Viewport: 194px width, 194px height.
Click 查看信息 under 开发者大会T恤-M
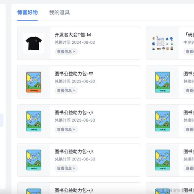[66, 51]
